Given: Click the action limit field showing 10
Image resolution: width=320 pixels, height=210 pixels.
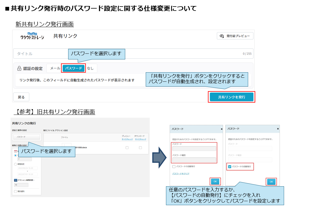Looking at the screenshot, I should (x=21, y=185).
